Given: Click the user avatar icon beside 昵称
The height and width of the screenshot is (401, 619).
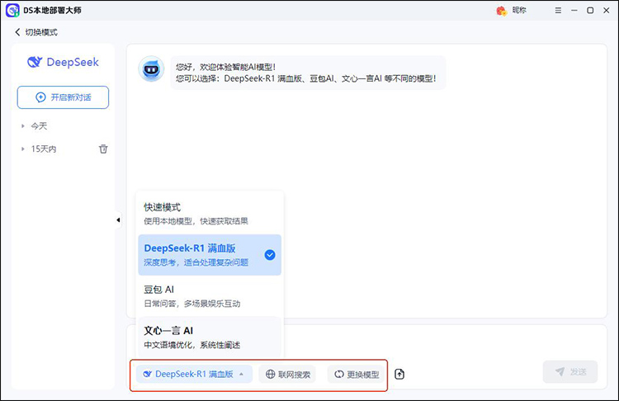Looking at the screenshot, I should (x=501, y=11).
